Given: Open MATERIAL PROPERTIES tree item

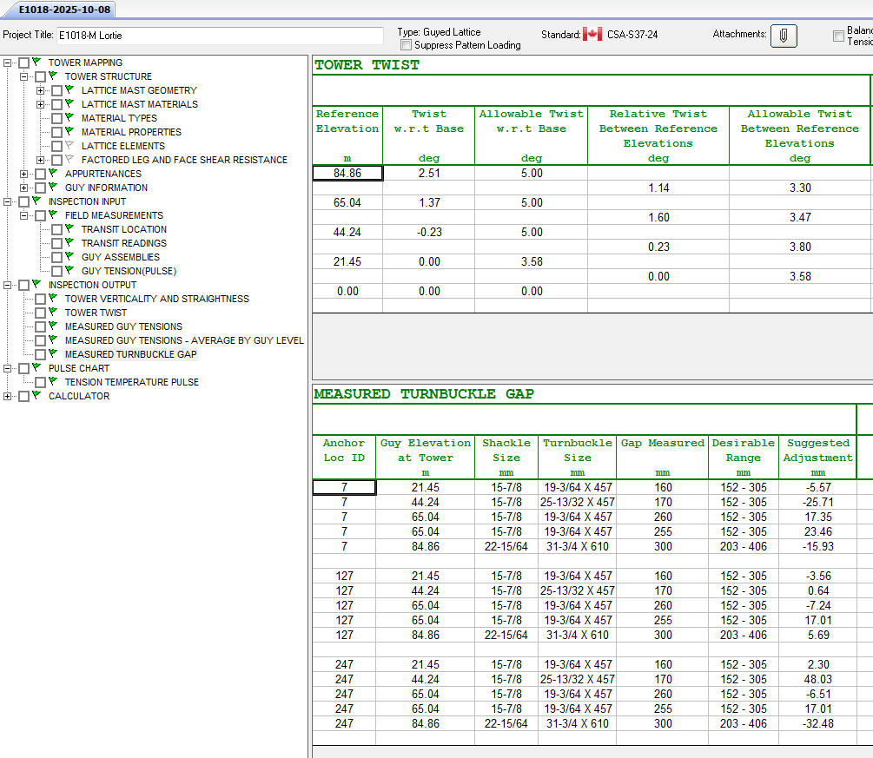Looking at the screenshot, I should click(131, 132).
